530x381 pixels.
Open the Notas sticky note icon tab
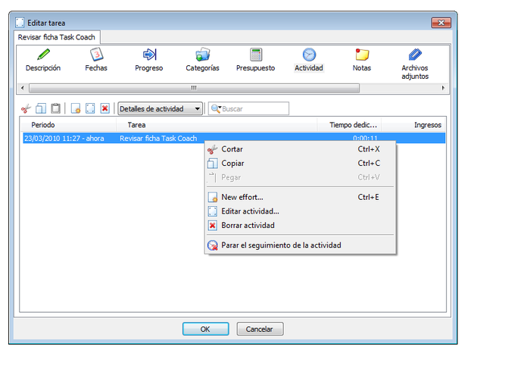click(362, 60)
